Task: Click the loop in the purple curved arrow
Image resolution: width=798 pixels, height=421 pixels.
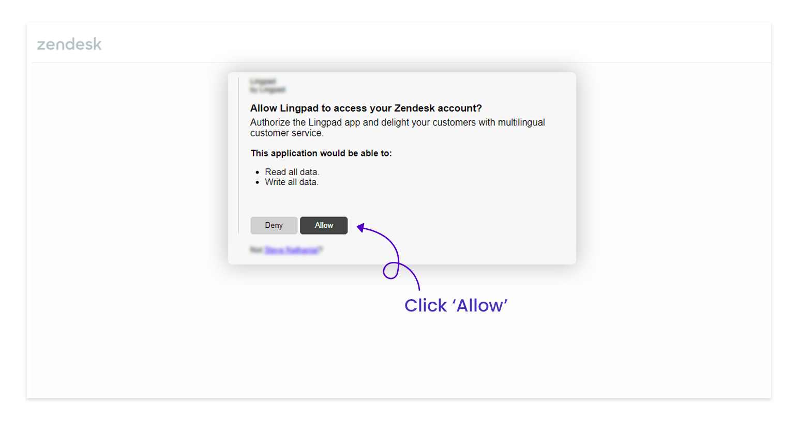Action: (392, 271)
